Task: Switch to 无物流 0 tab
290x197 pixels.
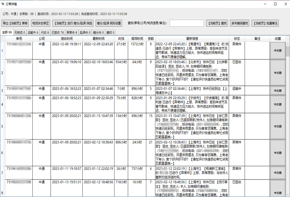Action: [x=20, y=32]
